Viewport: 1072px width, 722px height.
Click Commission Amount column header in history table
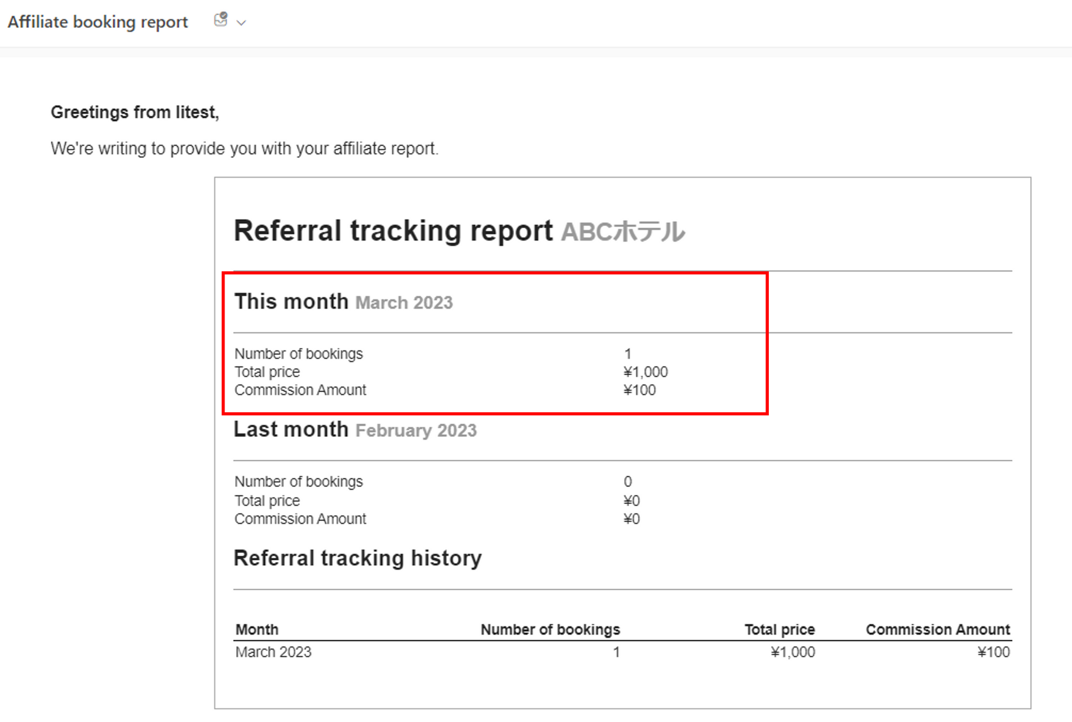[x=937, y=629]
